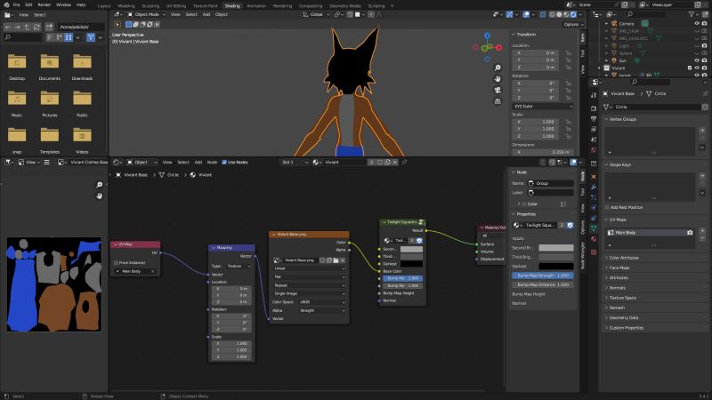Open the Render menu
Viewport: 712px width, 400px height.
pos(44,4)
